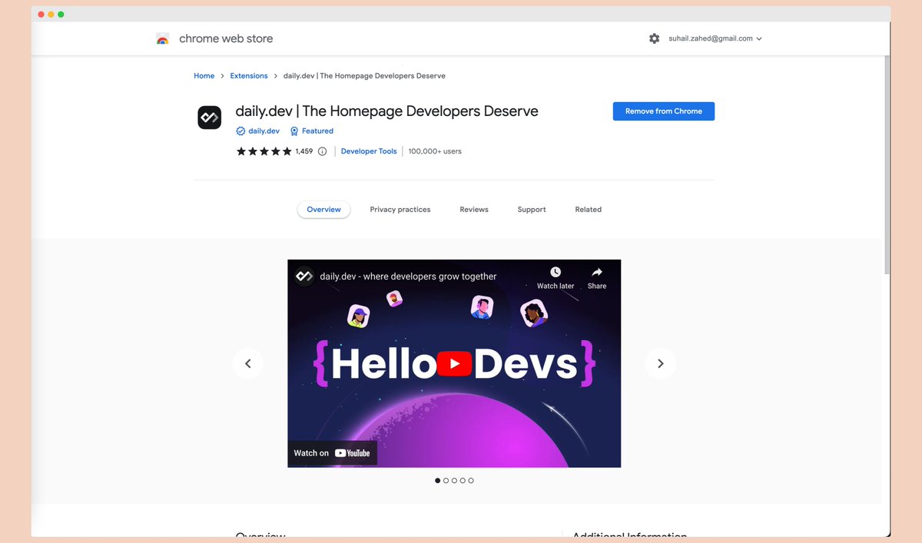This screenshot has width=922, height=543.
Task: Open the Related tab
Action: pyautogui.click(x=589, y=210)
